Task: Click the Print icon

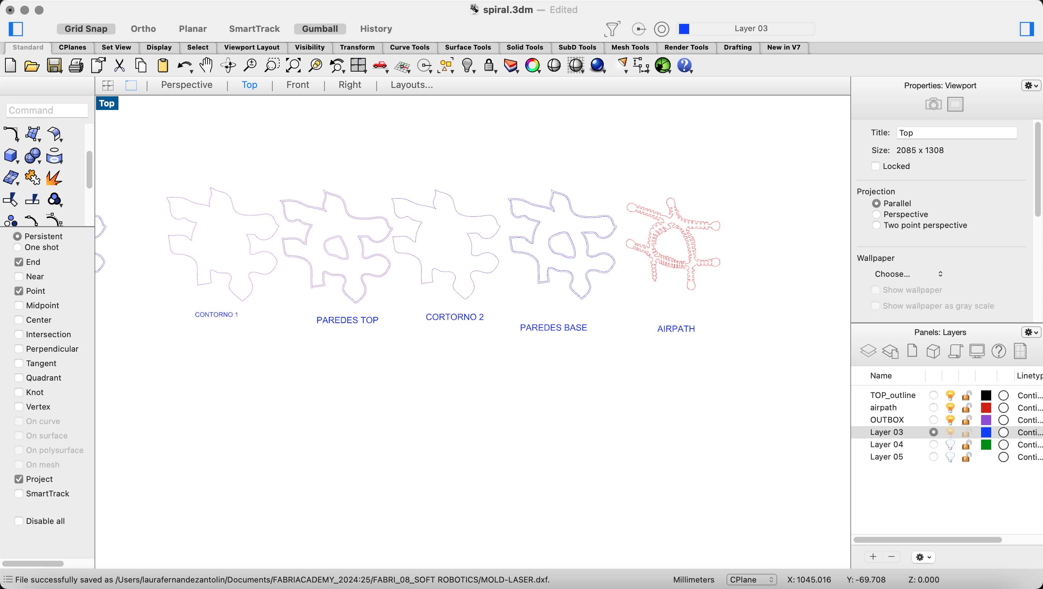Action: click(76, 65)
